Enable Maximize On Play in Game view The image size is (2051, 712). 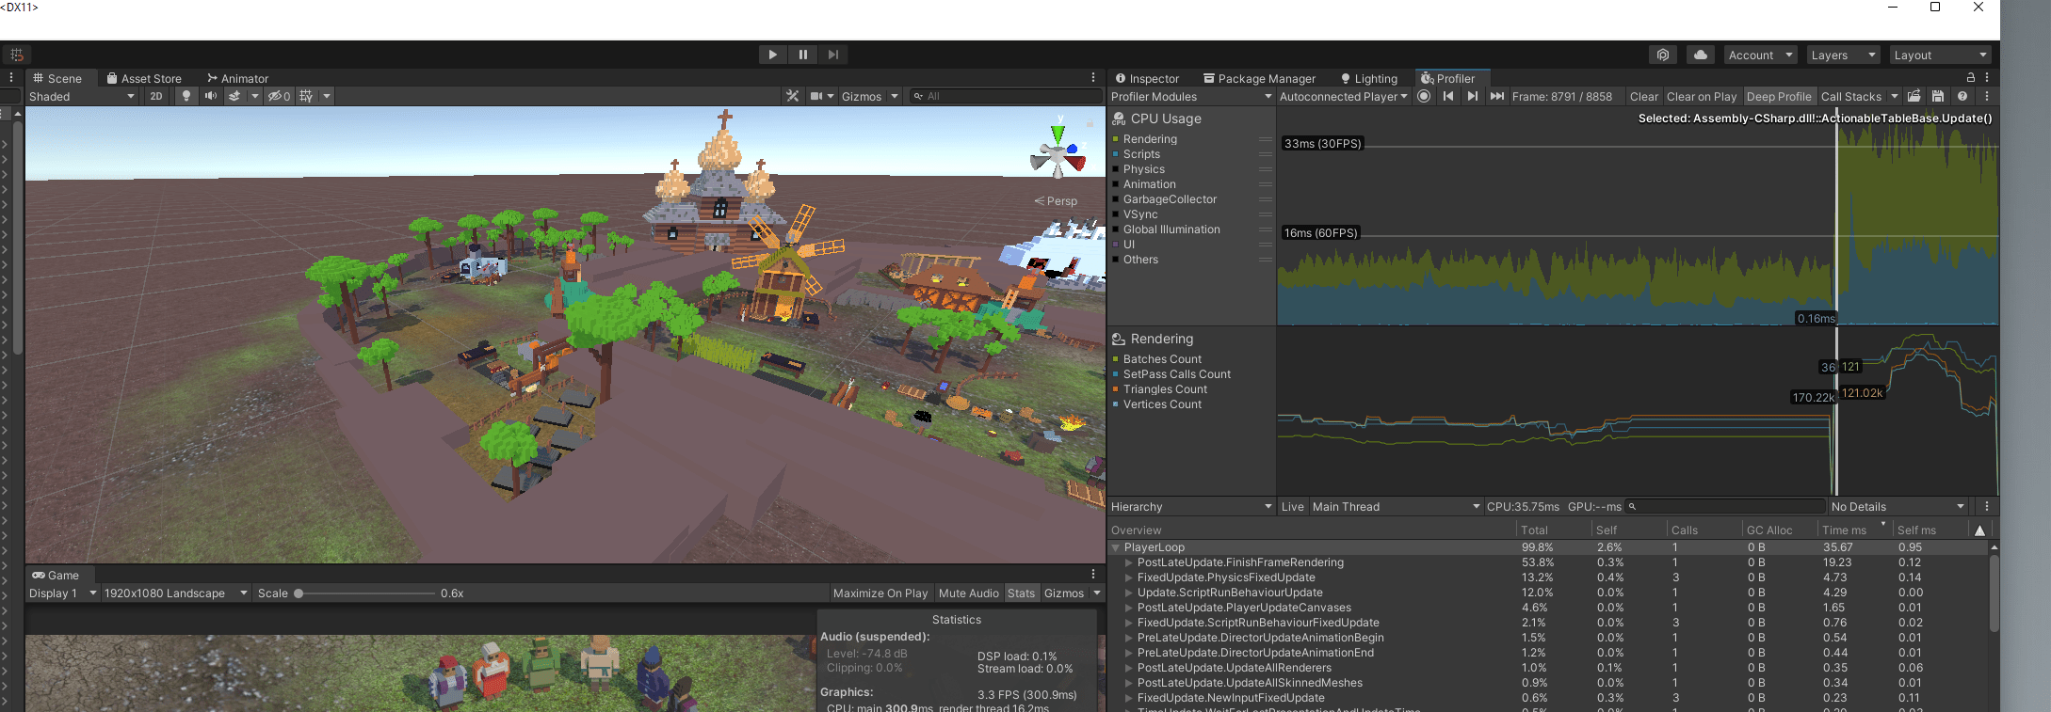tap(880, 593)
